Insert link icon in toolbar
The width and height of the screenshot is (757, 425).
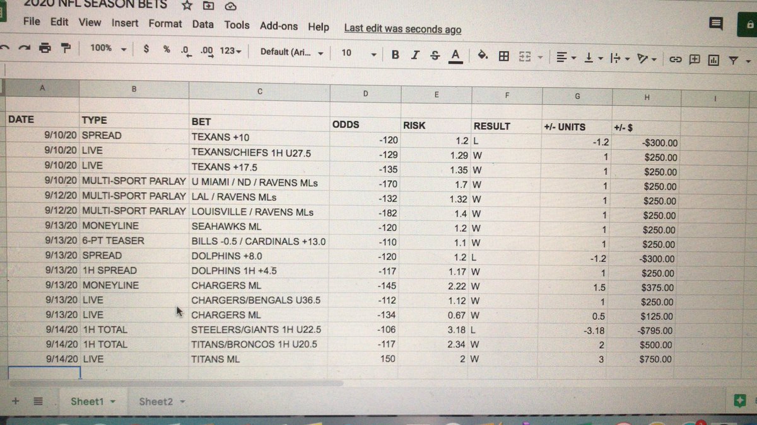point(676,60)
